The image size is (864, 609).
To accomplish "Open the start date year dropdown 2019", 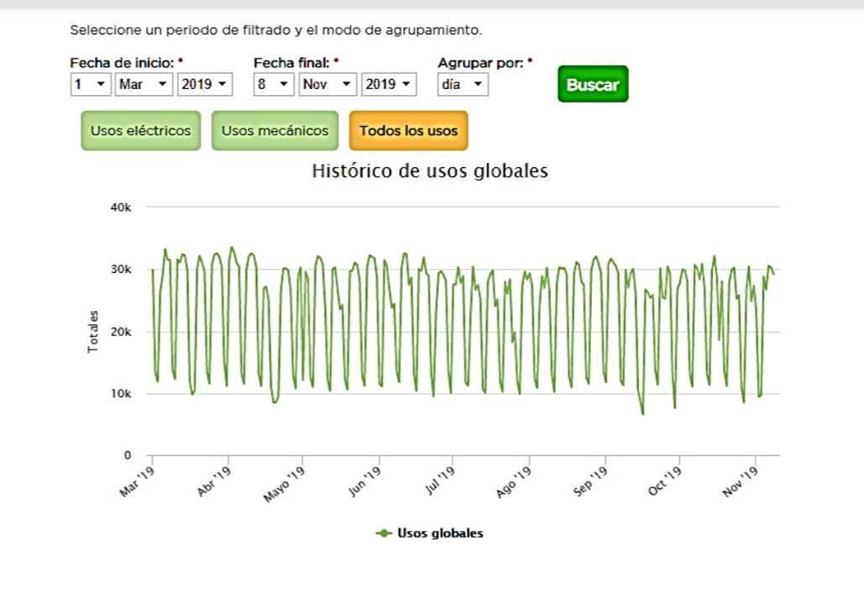I will pos(204,84).
